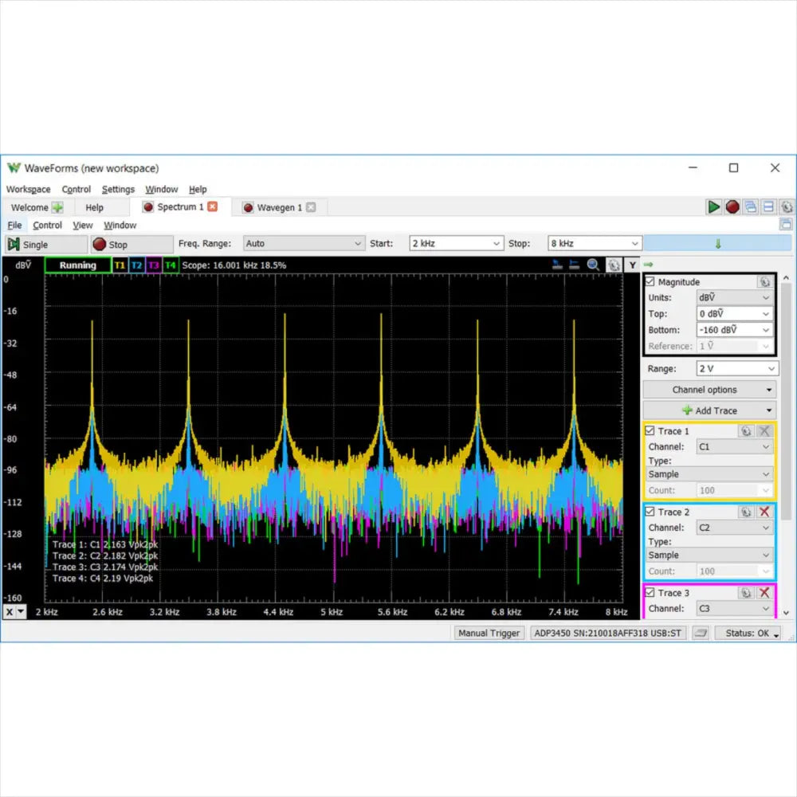797x797 pixels.
Task: Open the Freq. Range Auto dropdown
Action: point(302,244)
